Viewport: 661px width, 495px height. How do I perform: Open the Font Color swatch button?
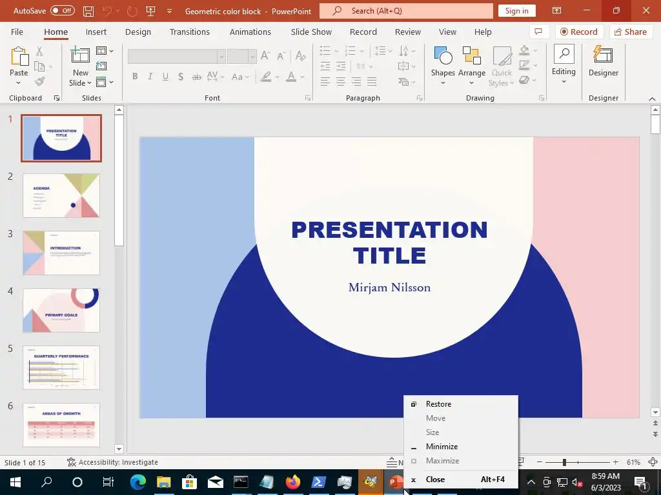[291, 77]
